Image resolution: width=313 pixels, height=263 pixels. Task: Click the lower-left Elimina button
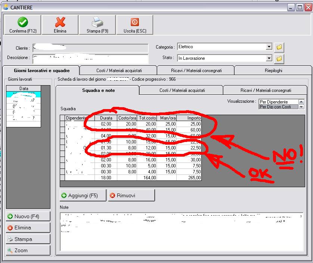(x=28, y=228)
